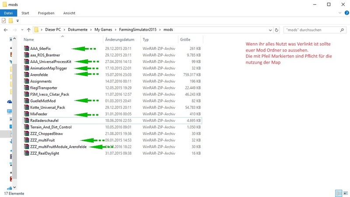Open the Datei menu

8,13
